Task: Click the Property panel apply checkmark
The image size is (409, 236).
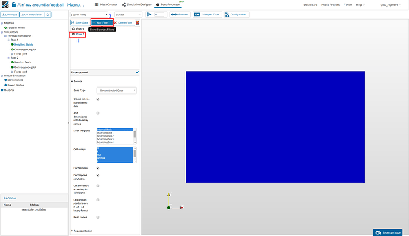Action: (x=137, y=72)
